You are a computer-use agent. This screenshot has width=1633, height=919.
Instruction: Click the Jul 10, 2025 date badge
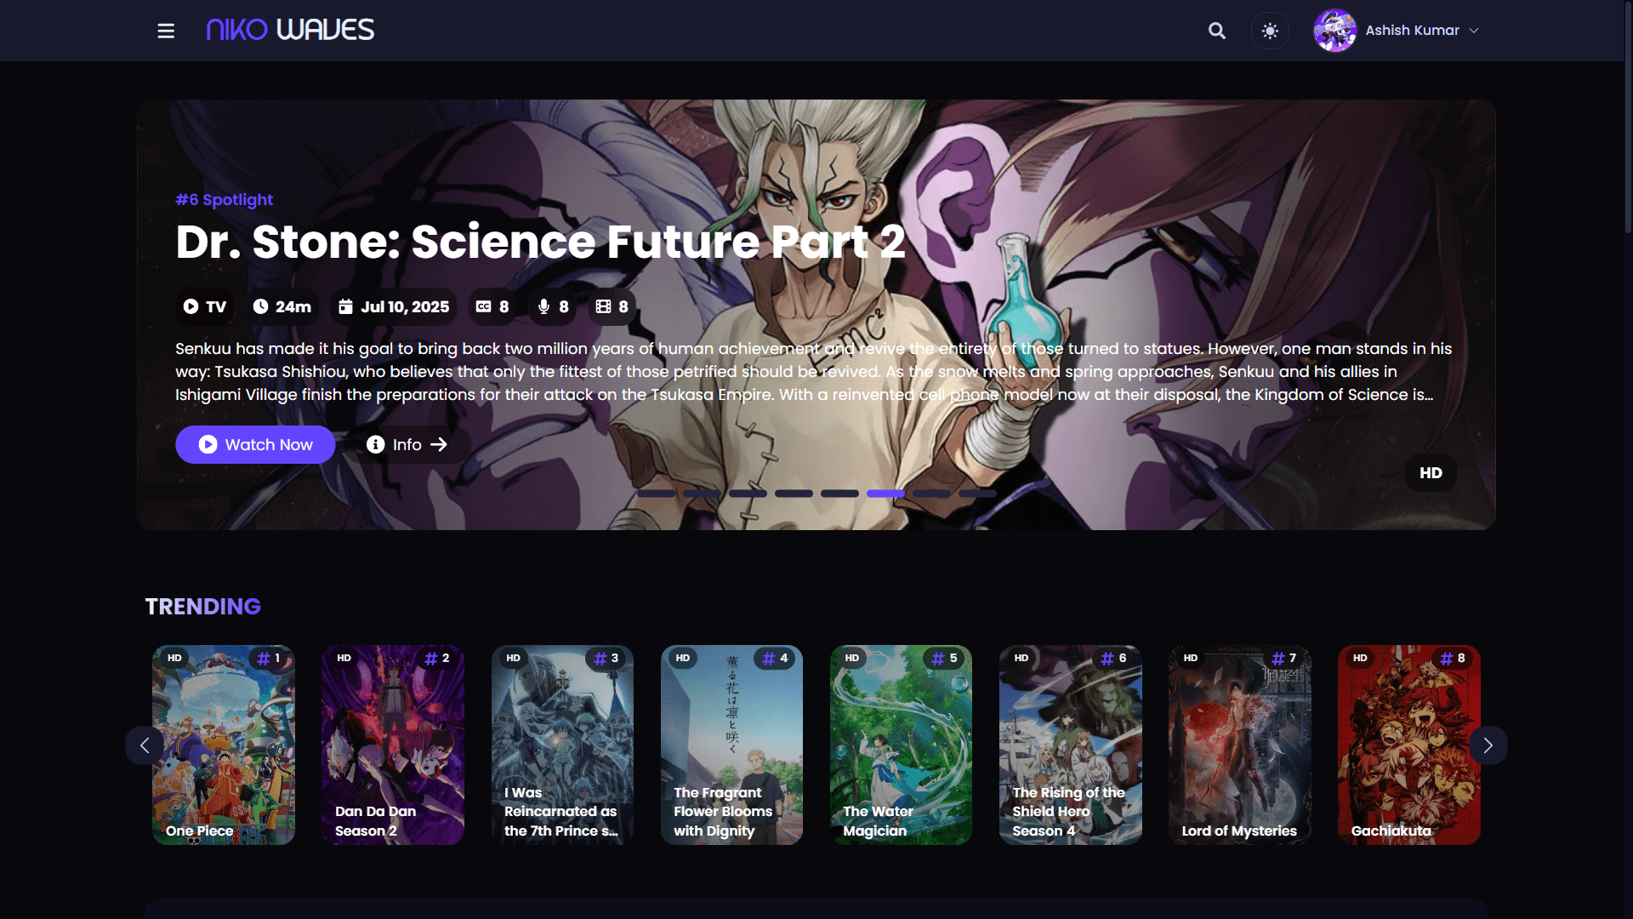393,306
